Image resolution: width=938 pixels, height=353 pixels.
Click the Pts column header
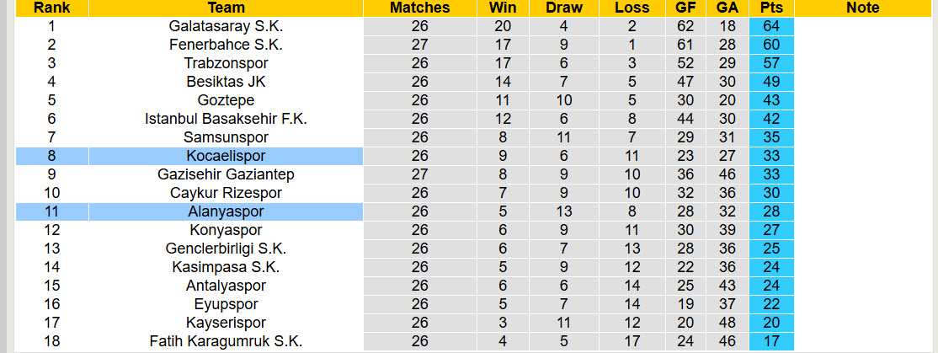tap(770, 8)
